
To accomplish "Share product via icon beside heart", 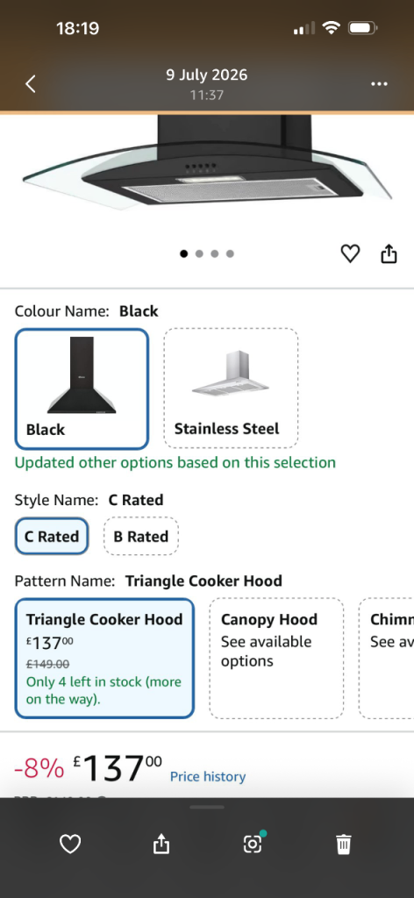I will coord(389,253).
